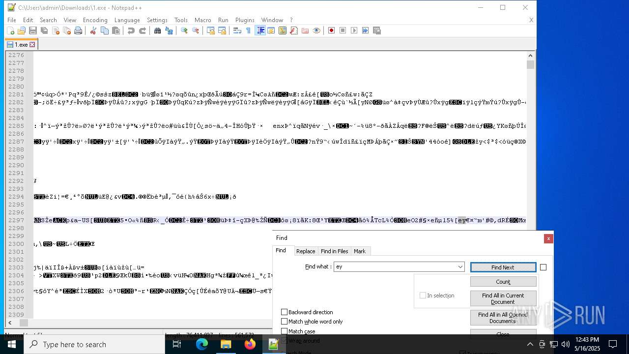Viewport: 629px width, 354px height.
Task: Tick checkbox beside Find Next button
Action: pyautogui.click(x=543, y=267)
